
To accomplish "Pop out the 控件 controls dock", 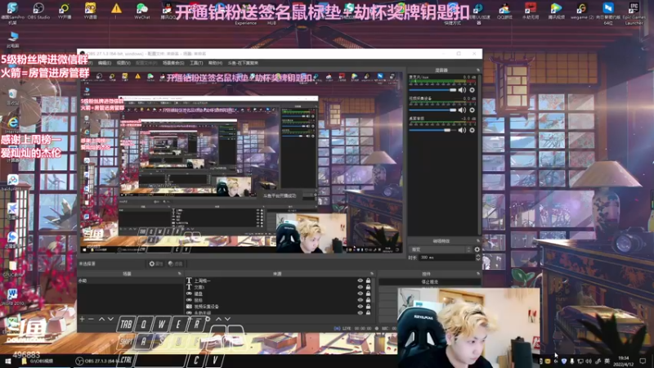I will pyautogui.click(x=478, y=274).
